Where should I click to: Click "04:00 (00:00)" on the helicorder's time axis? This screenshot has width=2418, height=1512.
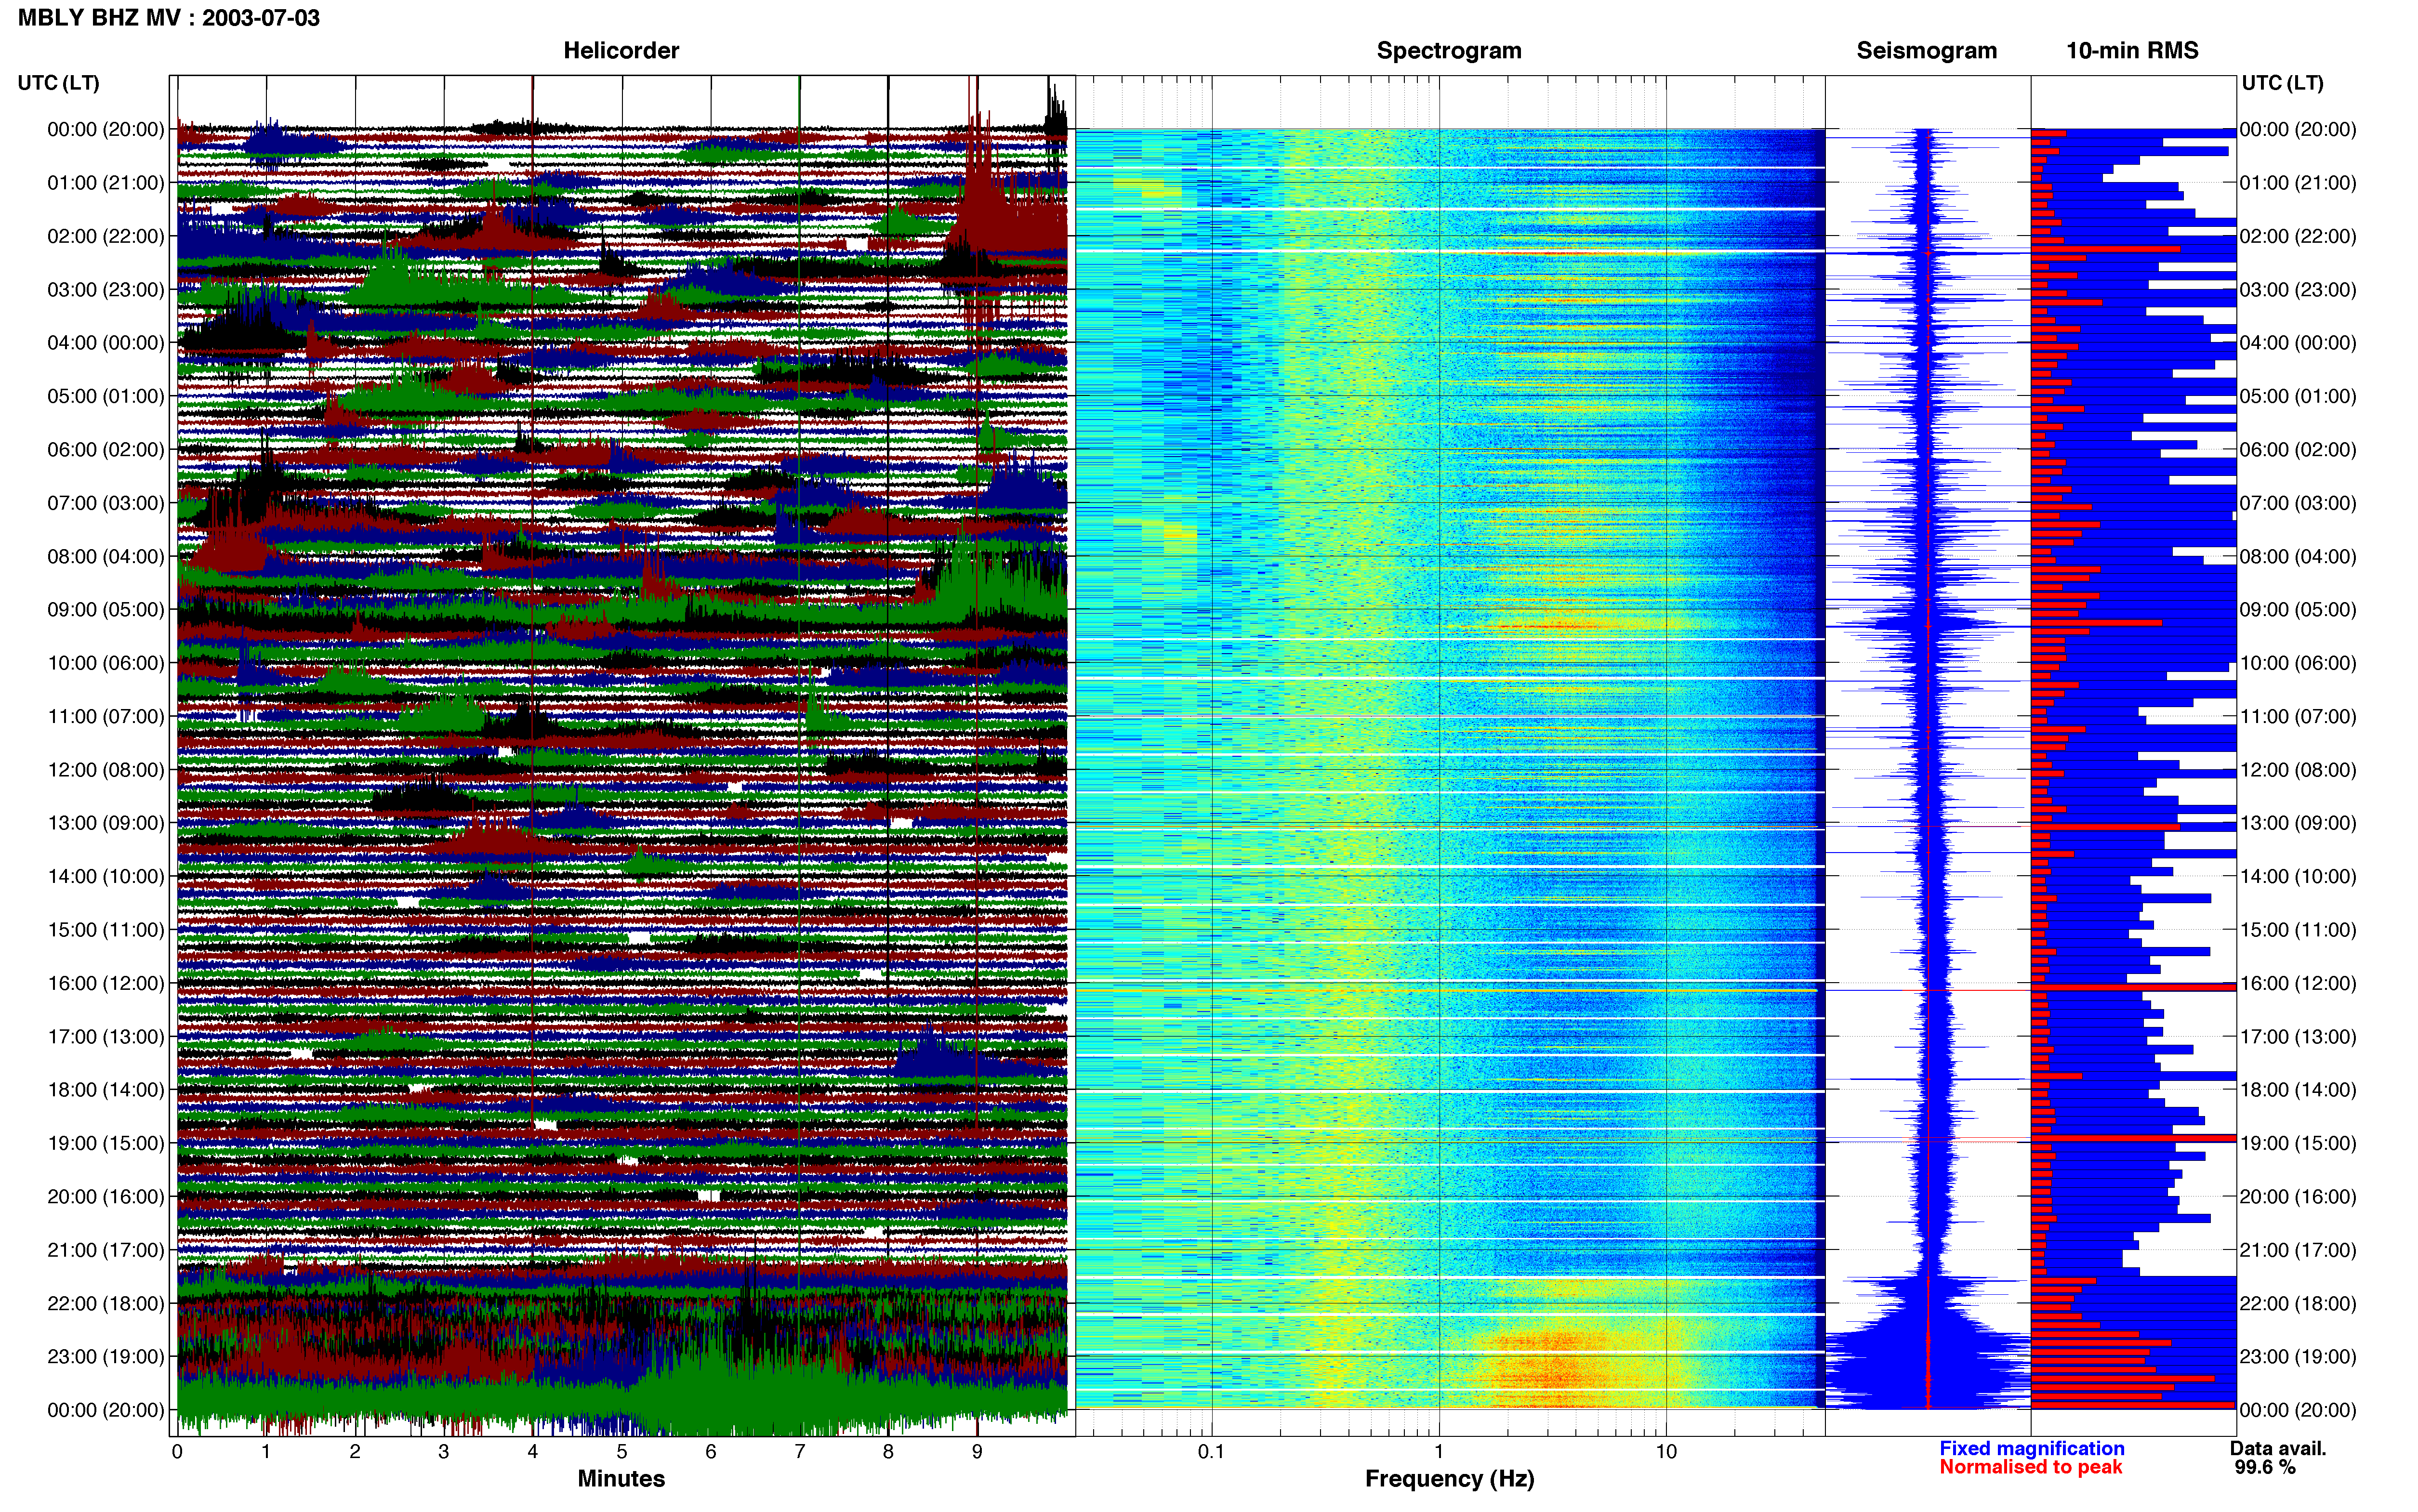click(x=106, y=342)
